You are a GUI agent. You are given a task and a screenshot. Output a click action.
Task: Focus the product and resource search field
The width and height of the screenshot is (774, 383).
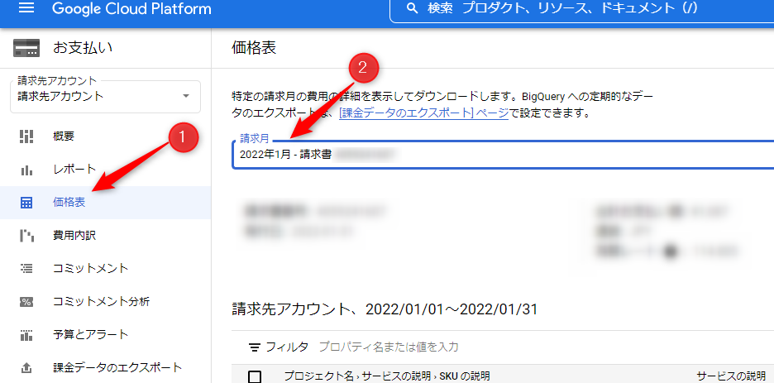582,8
